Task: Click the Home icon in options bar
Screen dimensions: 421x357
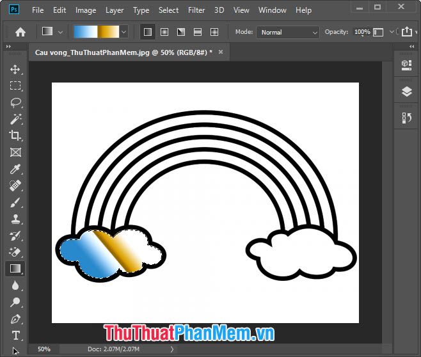Action: pyautogui.click(x=20, y=32)
